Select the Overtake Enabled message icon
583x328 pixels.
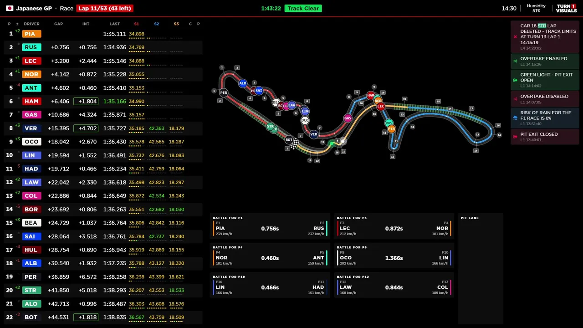(515, 61)
